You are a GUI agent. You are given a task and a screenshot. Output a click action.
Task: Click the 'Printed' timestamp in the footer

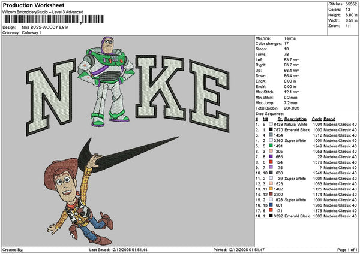coord(239,250)
